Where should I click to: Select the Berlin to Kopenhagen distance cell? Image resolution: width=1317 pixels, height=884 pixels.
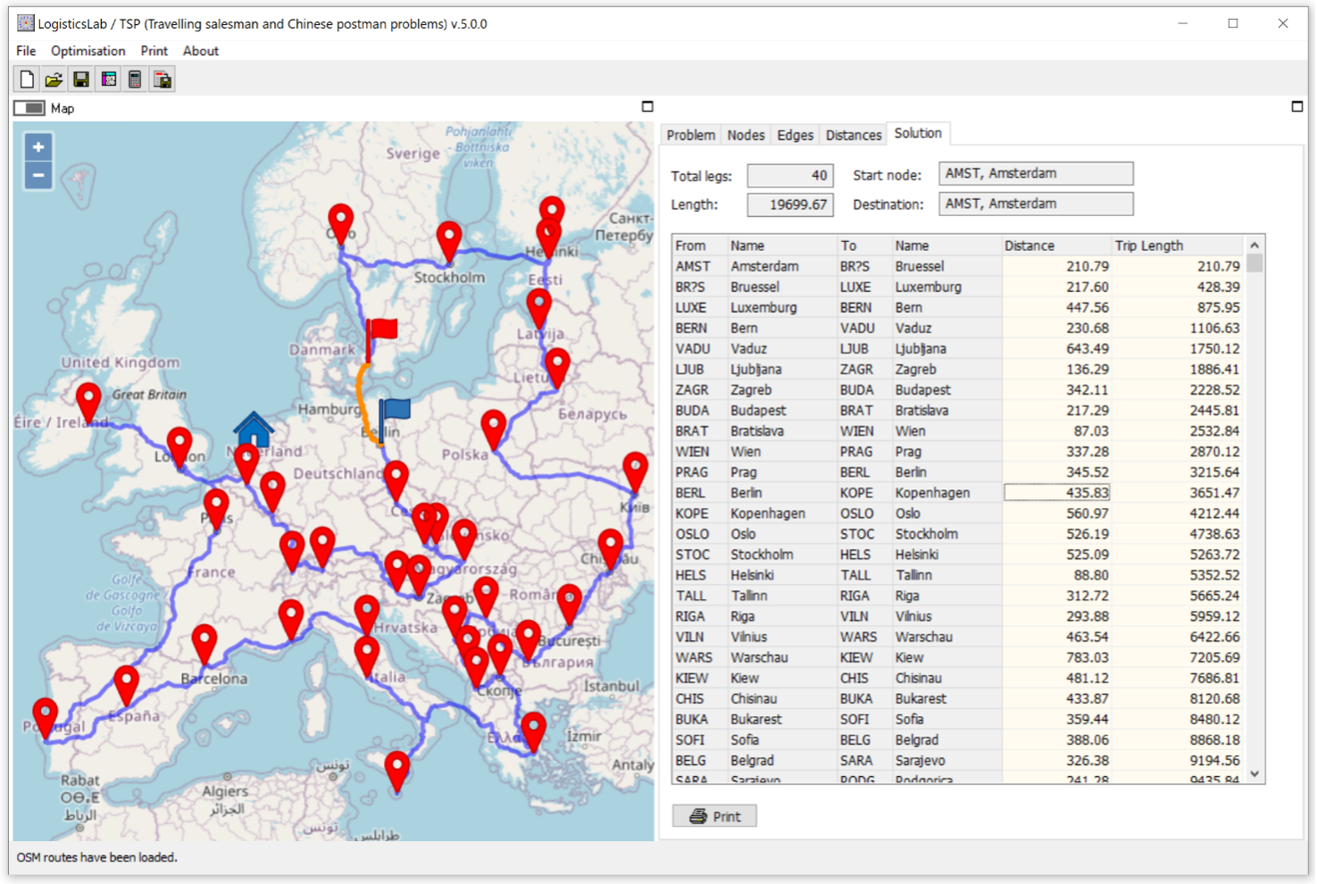(1056, 493)
